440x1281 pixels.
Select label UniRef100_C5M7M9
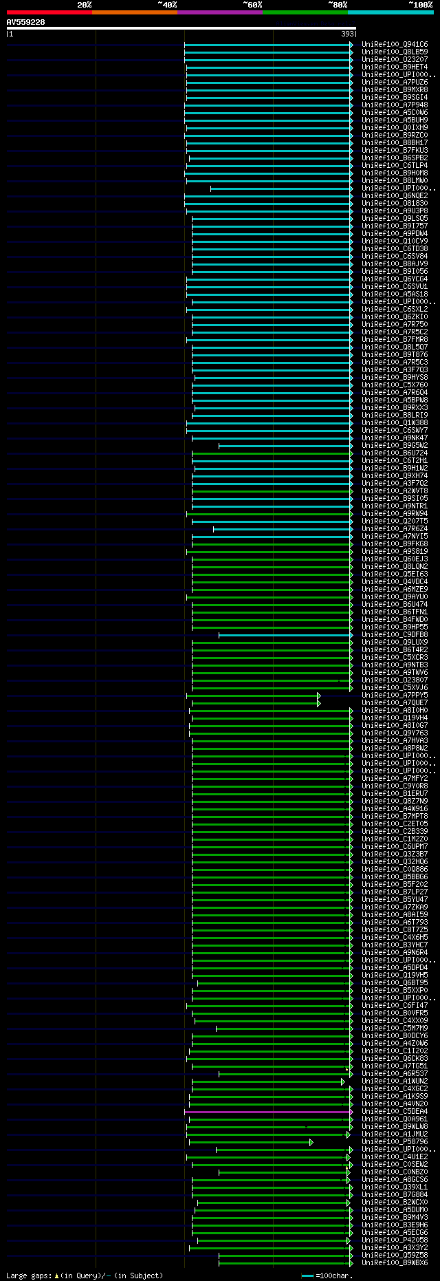tap(395, 1029)
